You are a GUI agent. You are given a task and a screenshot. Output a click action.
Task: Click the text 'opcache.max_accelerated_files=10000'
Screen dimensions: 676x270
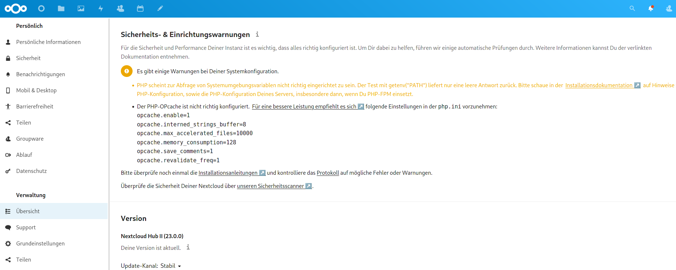pyautogui.click(x=195, y=133)
